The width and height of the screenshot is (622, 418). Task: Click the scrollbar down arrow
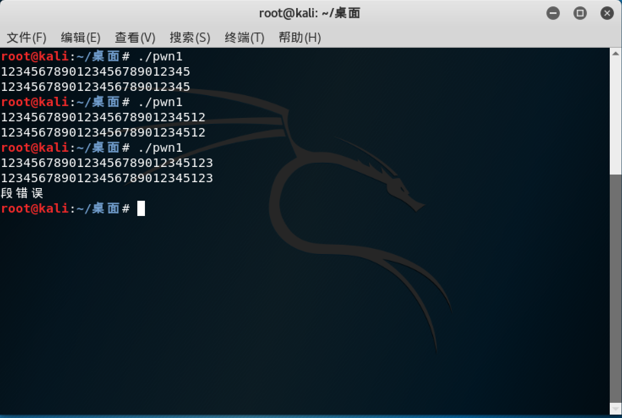[616, 409]
